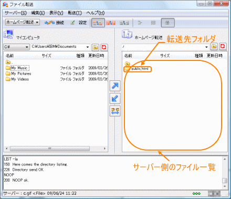Go up a folder in local pane
Viewport: 231px width, 199px height.
(96, 47)
